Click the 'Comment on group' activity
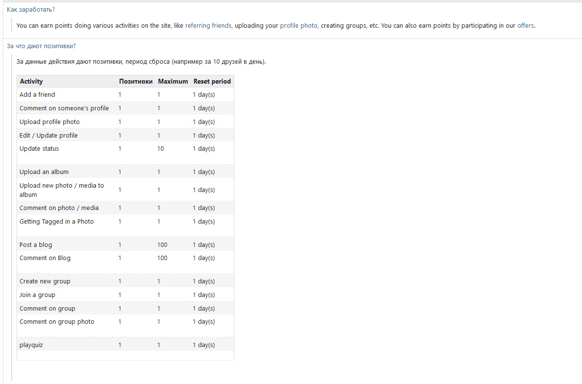The image size is (582, 384). click(x=47, y=308)
